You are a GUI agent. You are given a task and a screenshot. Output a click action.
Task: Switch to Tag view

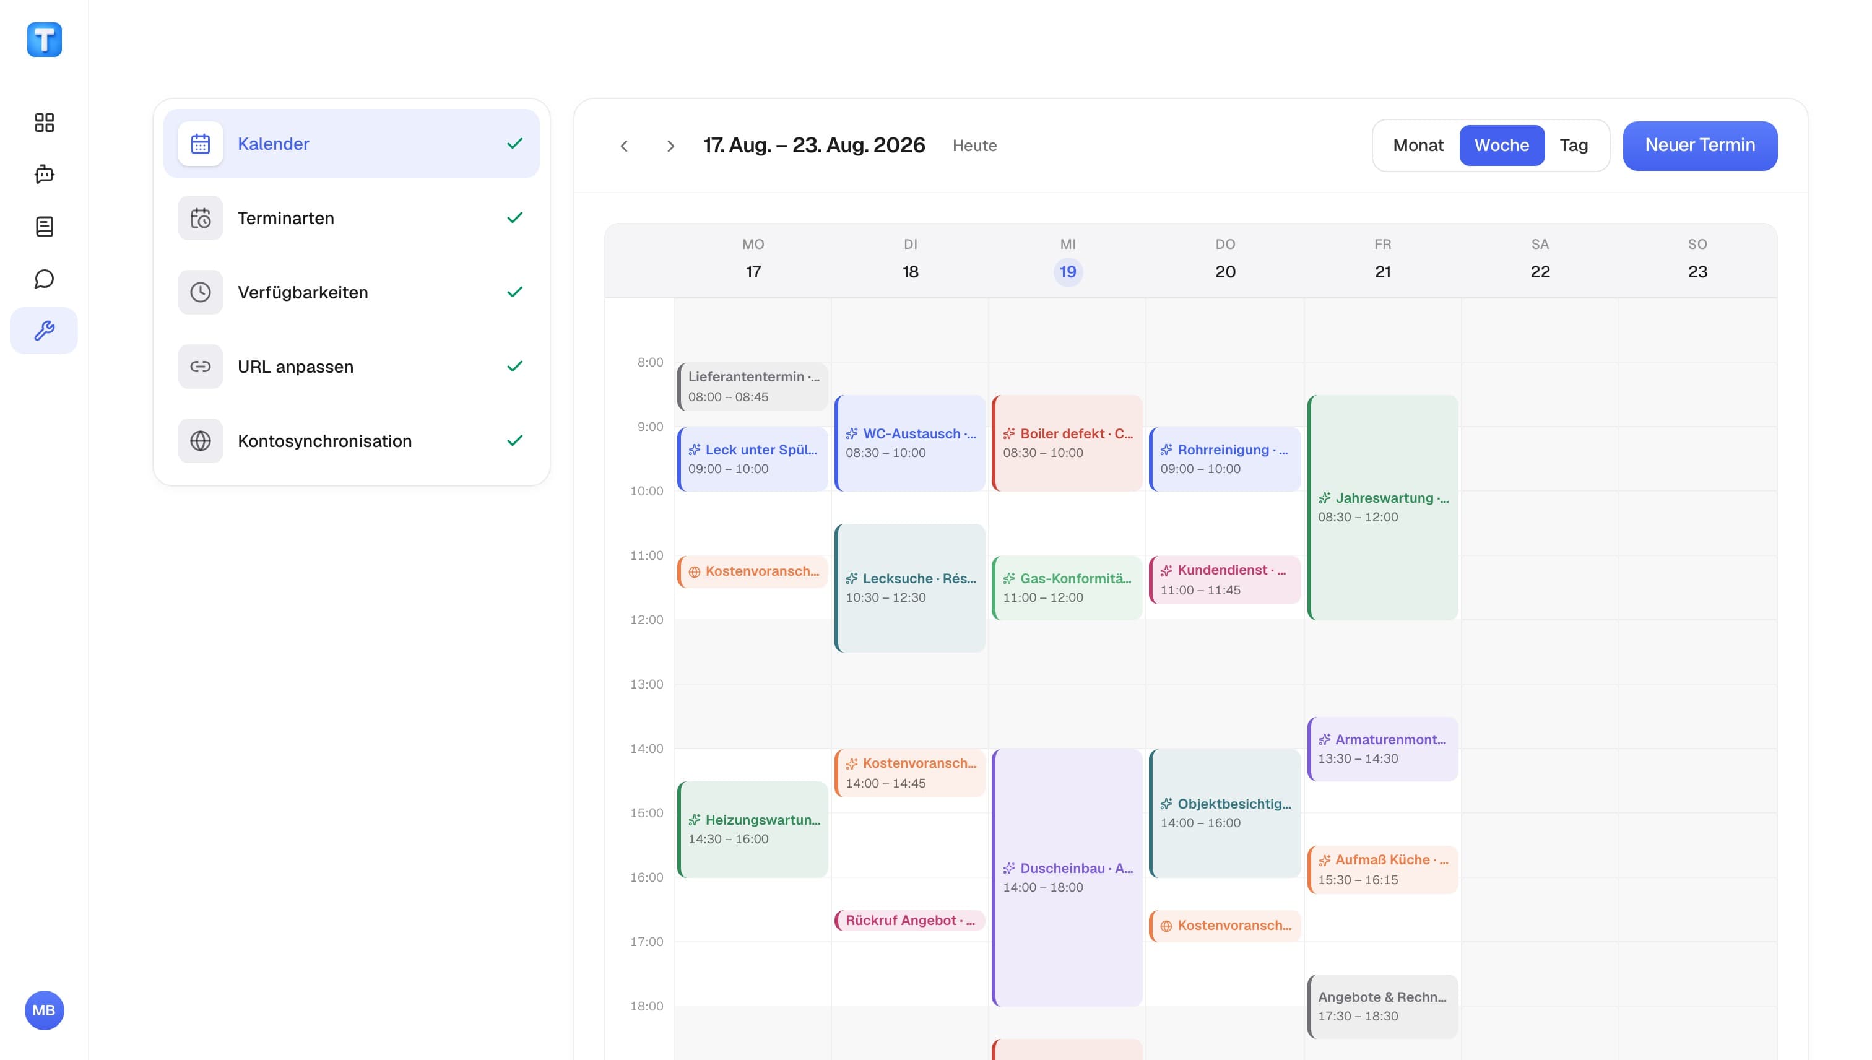tap(1574, 145)
